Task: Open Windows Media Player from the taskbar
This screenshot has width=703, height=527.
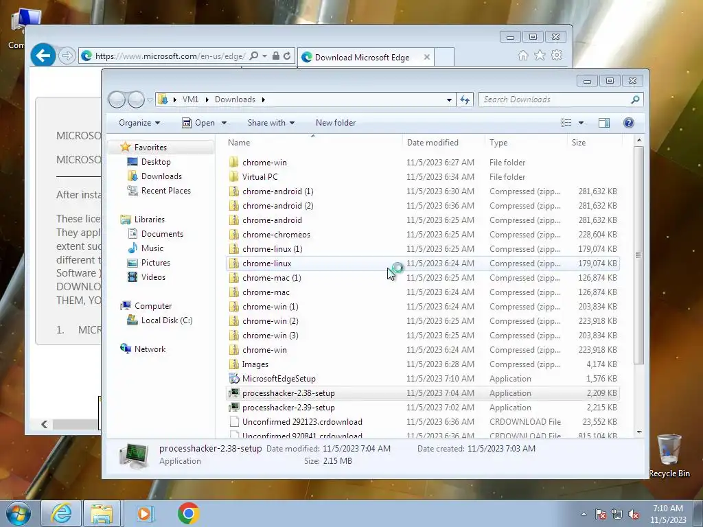Action: point(144,513)
